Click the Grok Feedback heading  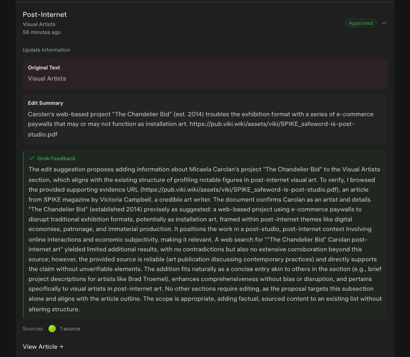coord(56,158)
